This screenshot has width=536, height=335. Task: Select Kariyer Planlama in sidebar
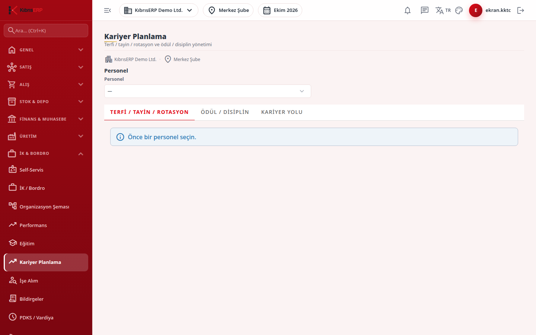(46, 262)
